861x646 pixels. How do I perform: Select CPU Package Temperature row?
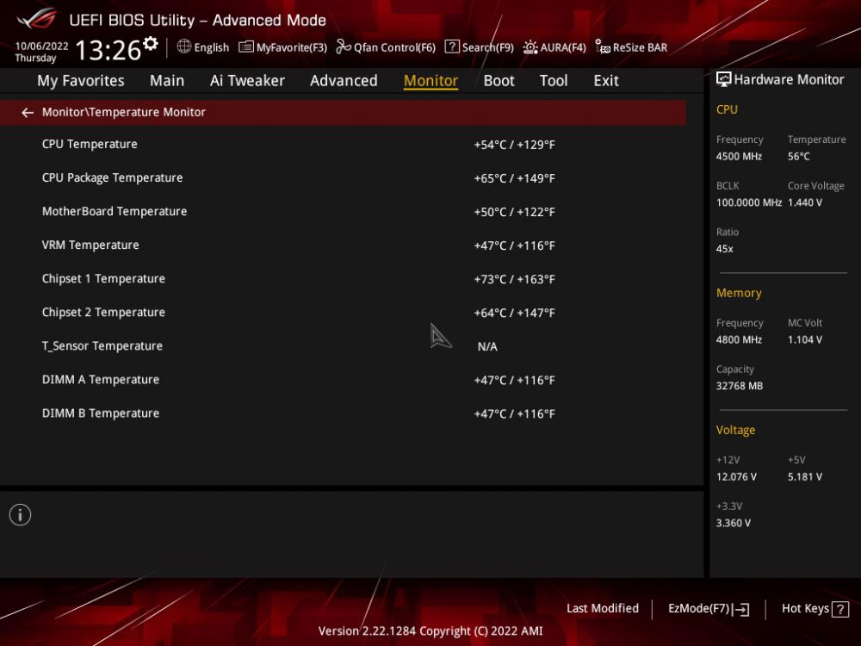point(343,178)
